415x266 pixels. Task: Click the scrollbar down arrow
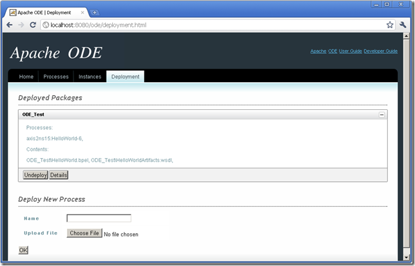tap(406, 257)
